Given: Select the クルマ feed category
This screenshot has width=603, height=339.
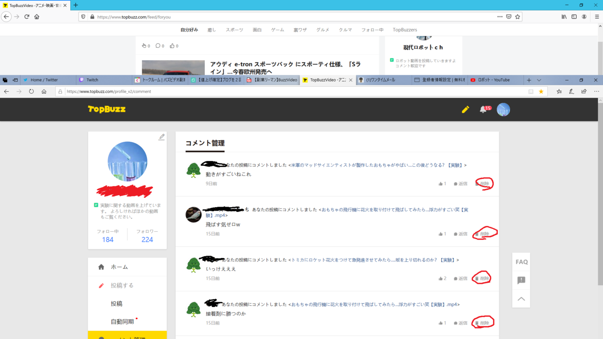Looking at the screenshot, I should (345, 30).
